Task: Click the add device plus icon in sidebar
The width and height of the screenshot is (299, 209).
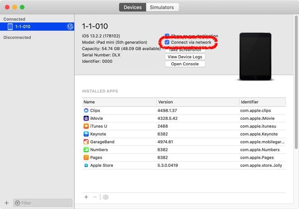Action: coord(7,203)
